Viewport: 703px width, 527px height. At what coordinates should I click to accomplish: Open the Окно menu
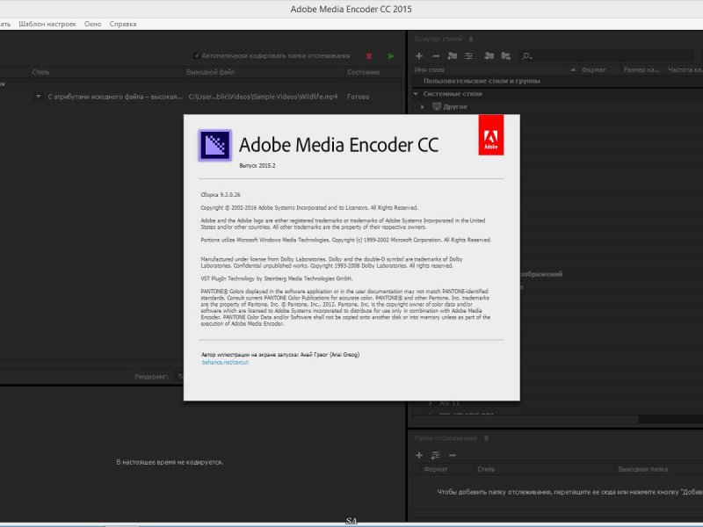pyautogui.click(x=93, y=25)
